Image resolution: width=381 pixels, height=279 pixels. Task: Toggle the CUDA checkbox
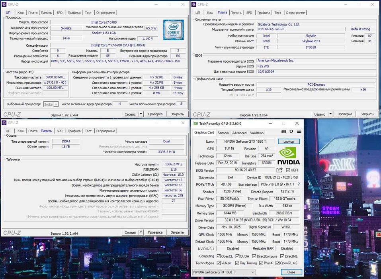click(x=237, y=256)
